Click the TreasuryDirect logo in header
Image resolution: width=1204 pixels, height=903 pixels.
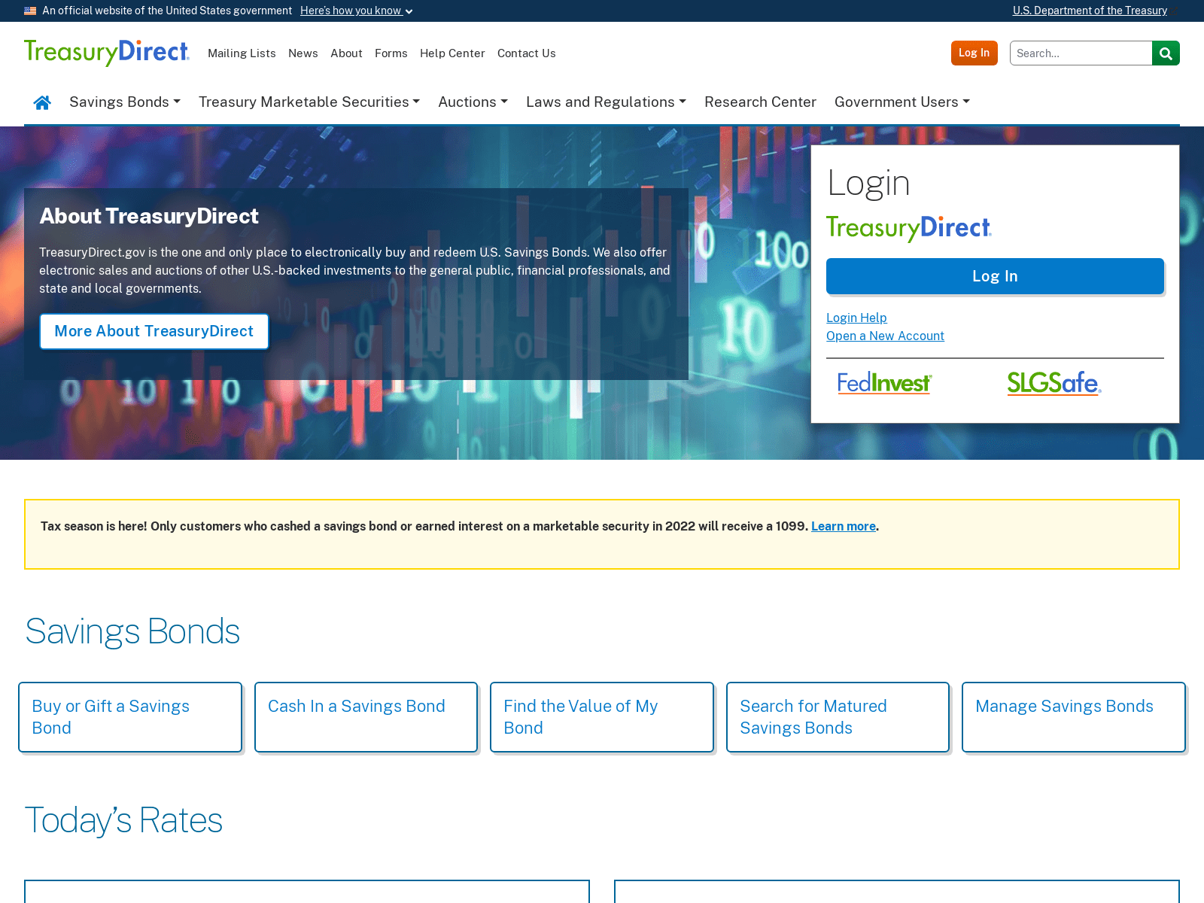tap(107, 53)
